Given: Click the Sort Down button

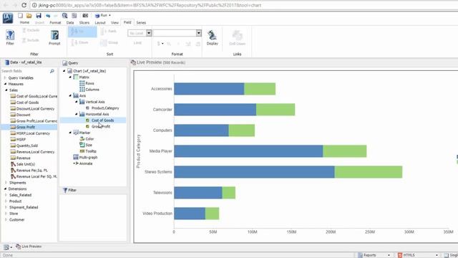Looking at the screenshot, I should click(x=80, y=42).
